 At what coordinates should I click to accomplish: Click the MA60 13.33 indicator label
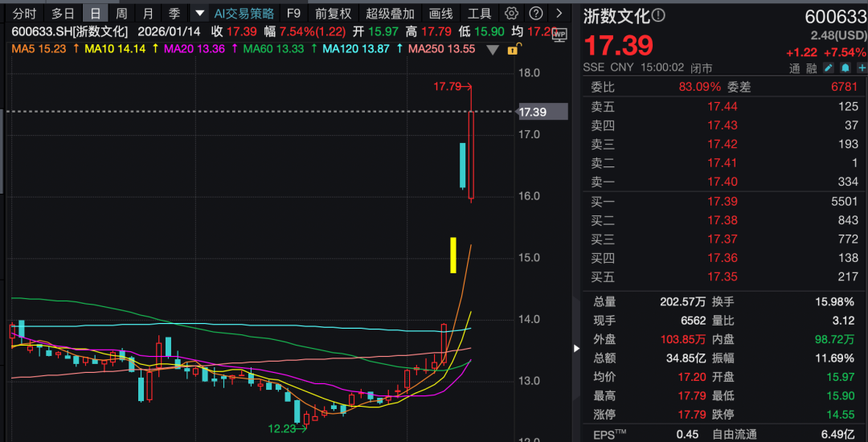click(x=273, y=49)
